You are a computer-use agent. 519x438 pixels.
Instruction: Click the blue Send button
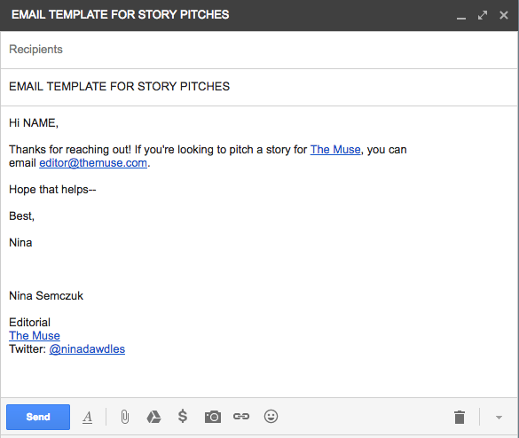coord(38,417)
